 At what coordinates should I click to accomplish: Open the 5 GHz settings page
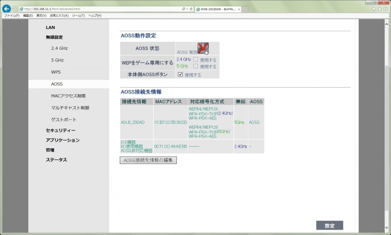coord(57,60)
